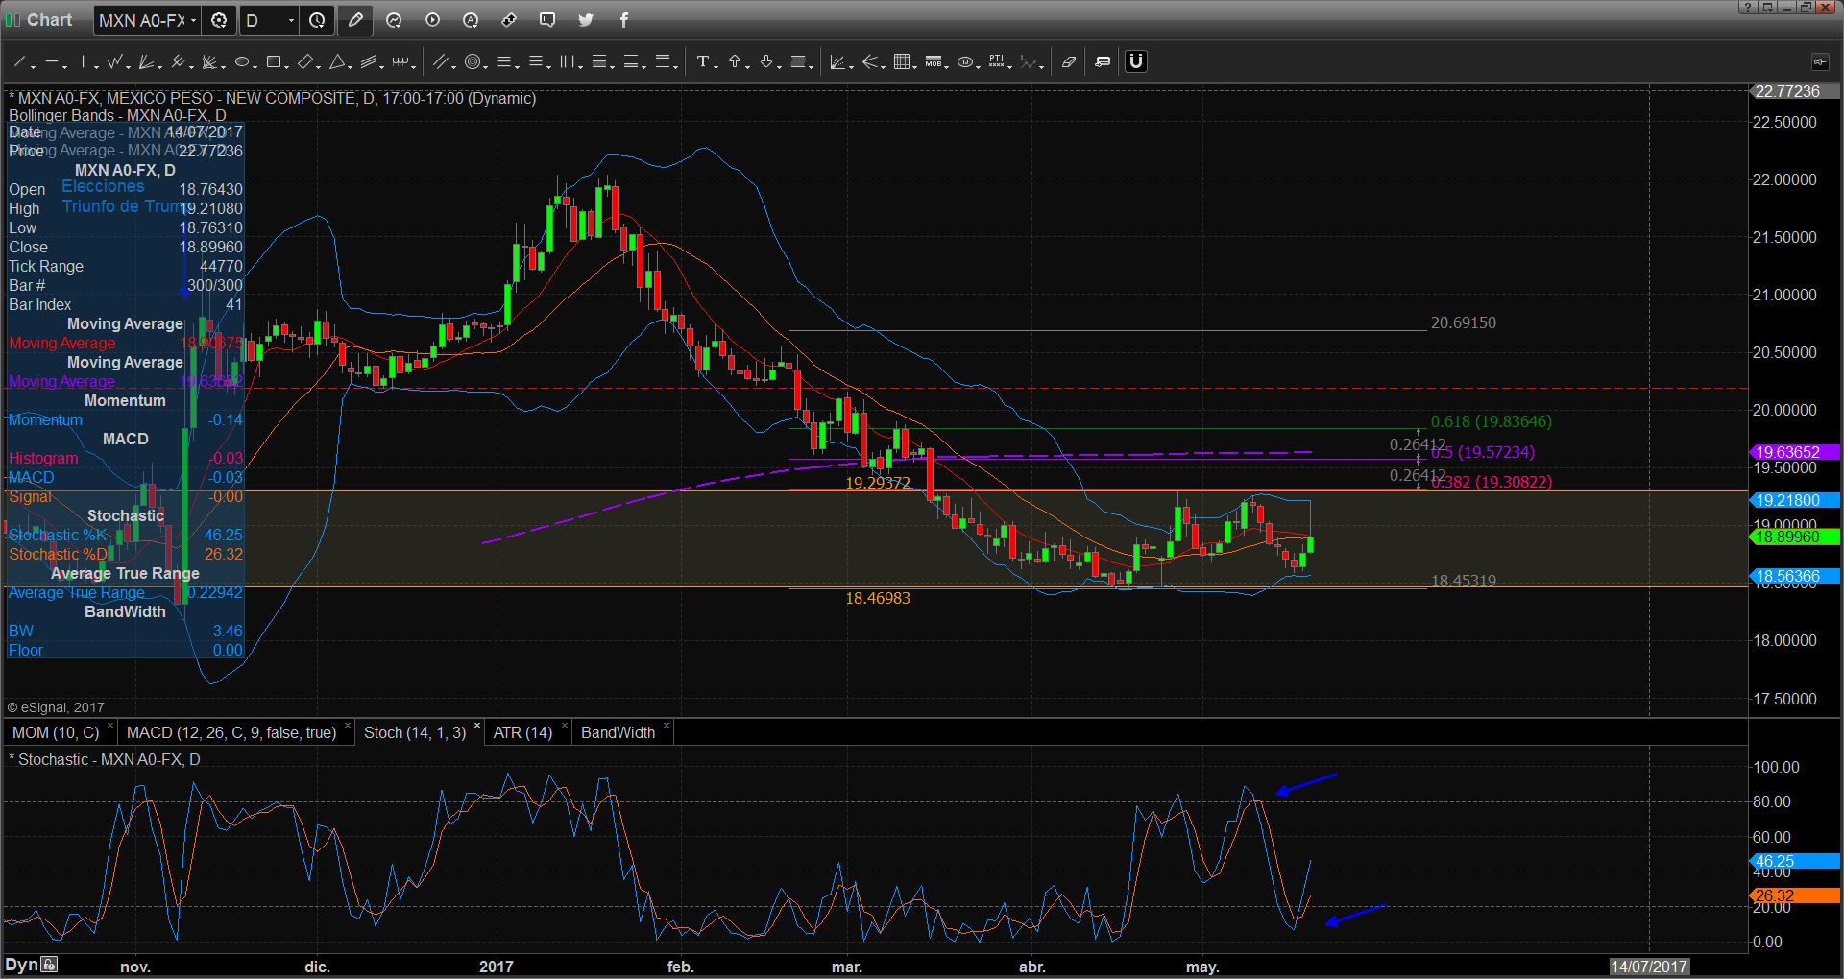Image resolution: width=1844 pixels, height=979 pixels.
Task: Click the Dyn button
Action: coord(21,965)
